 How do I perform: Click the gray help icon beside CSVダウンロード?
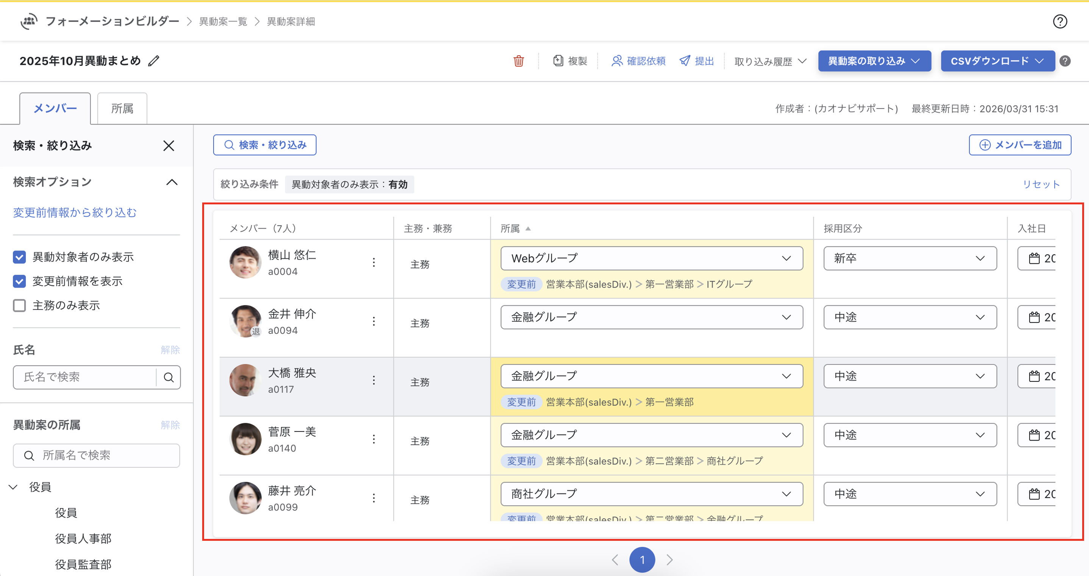click(1065, 61)
